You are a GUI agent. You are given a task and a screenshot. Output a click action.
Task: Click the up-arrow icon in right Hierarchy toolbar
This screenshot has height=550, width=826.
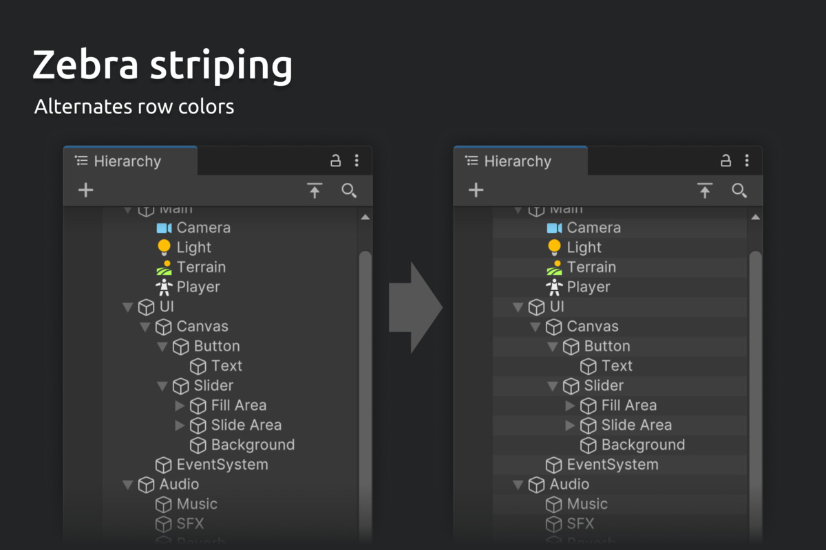(x=705, y=190)
